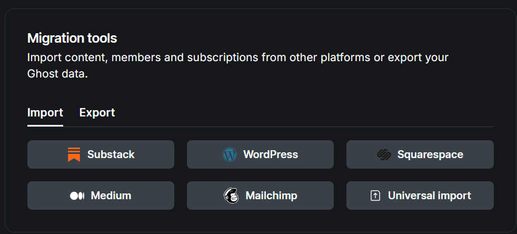Click the Migration tools heading

(72, 38)
